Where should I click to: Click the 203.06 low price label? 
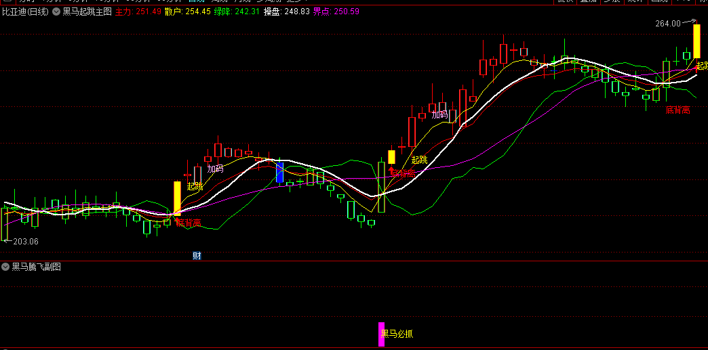(26, 241)
